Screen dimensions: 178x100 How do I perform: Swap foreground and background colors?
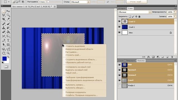pos(8,57)
